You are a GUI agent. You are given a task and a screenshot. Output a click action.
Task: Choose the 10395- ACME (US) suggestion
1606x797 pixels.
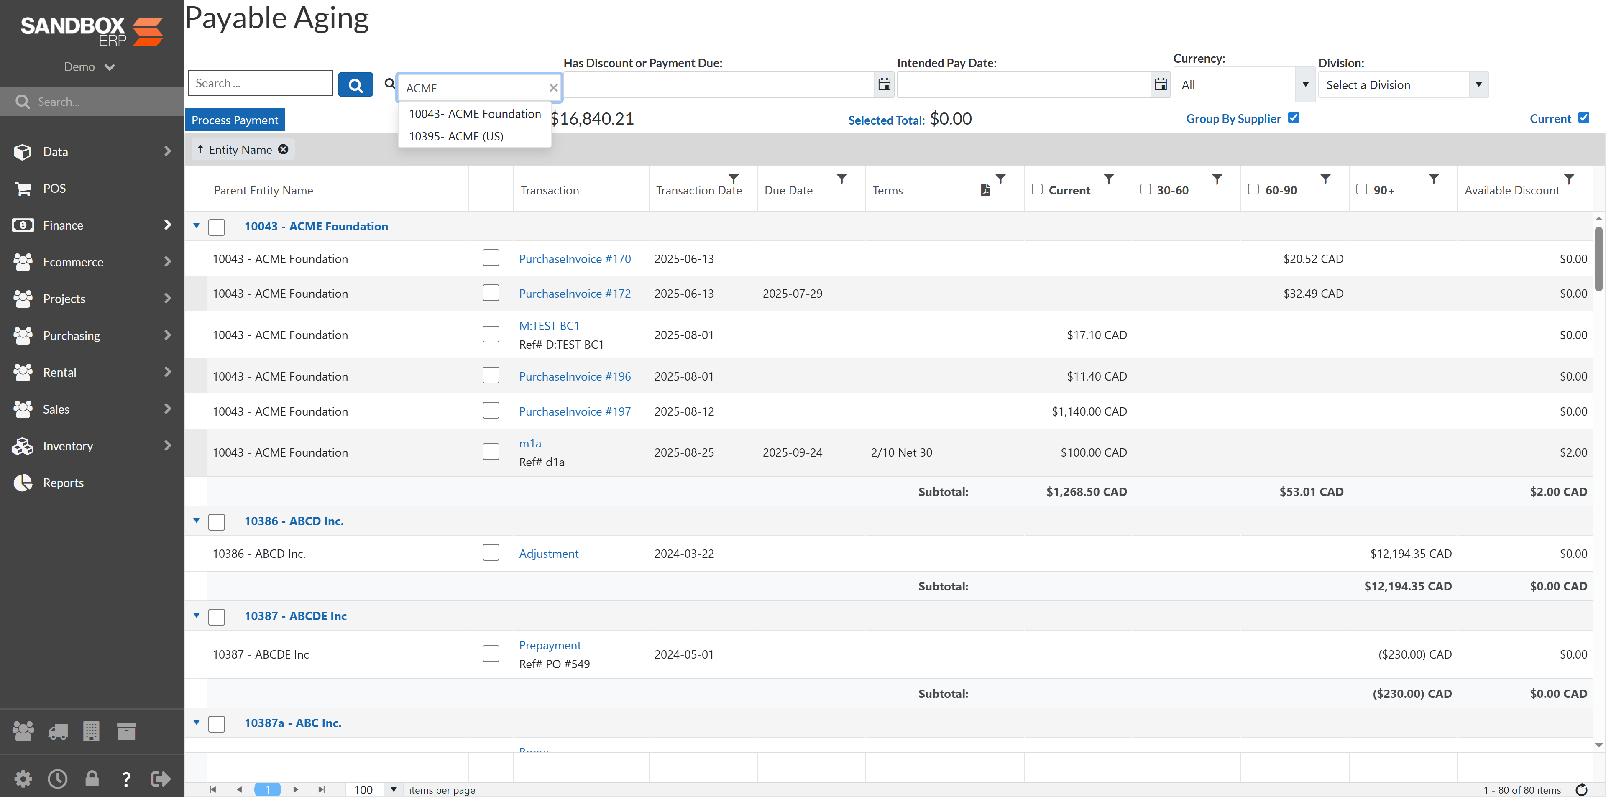tap(474, 136)
